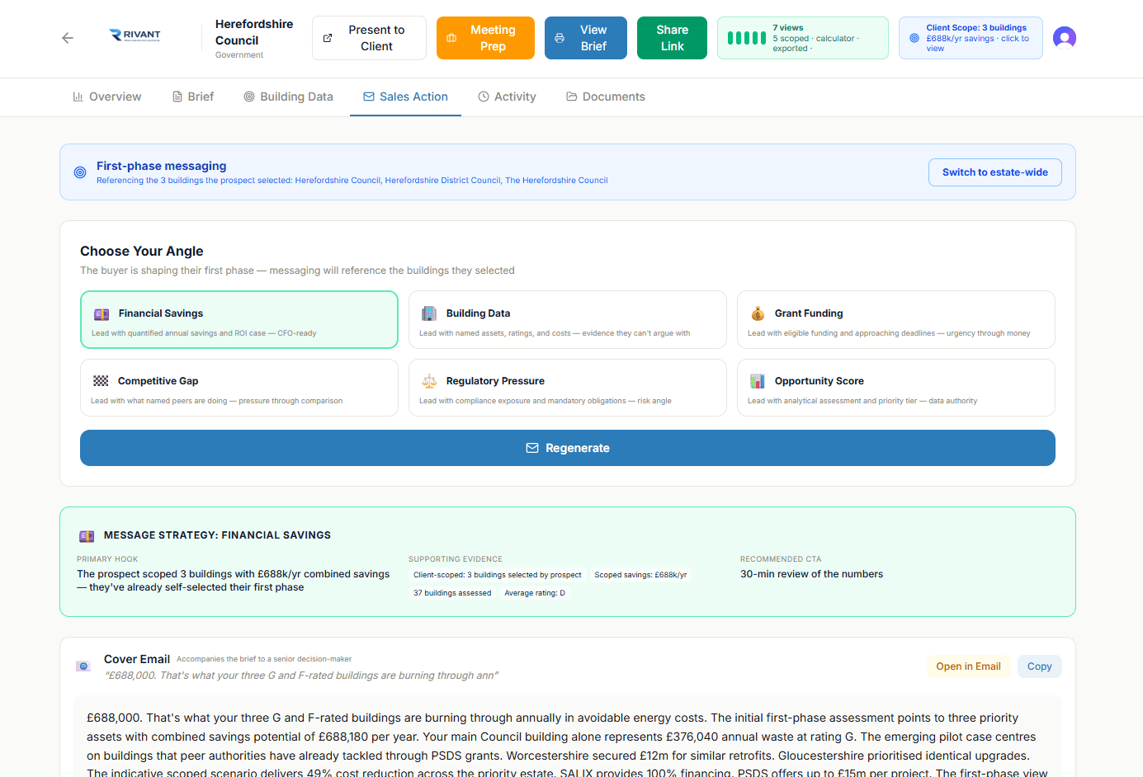Regenerate the messaging
1143x777 pixels.
(x=568, y=448)
